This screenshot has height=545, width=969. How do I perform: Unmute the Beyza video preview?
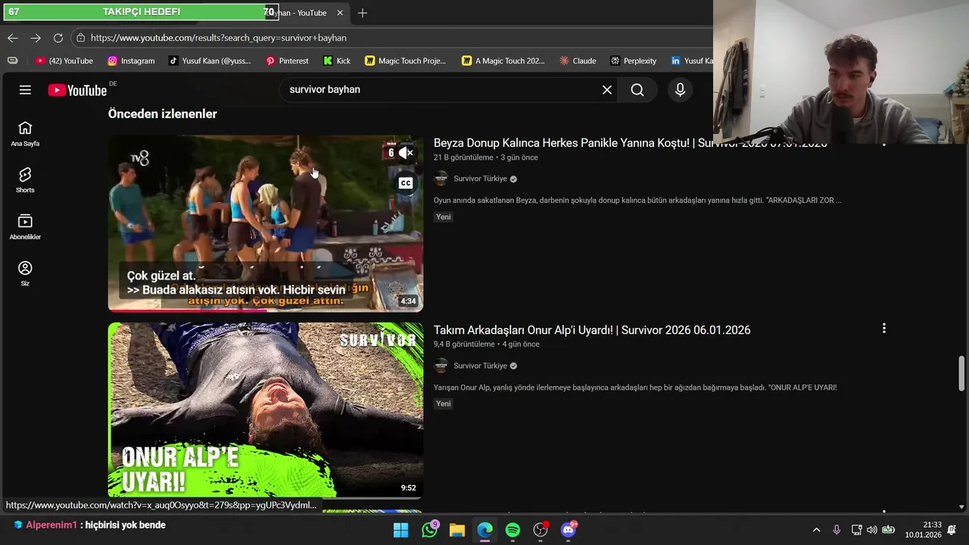[x=407, y=153]
